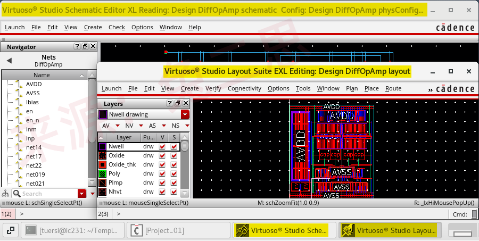Open the red arrow menu beside Navigator search
Screen dimensions: 479x241
click(93, 194)
